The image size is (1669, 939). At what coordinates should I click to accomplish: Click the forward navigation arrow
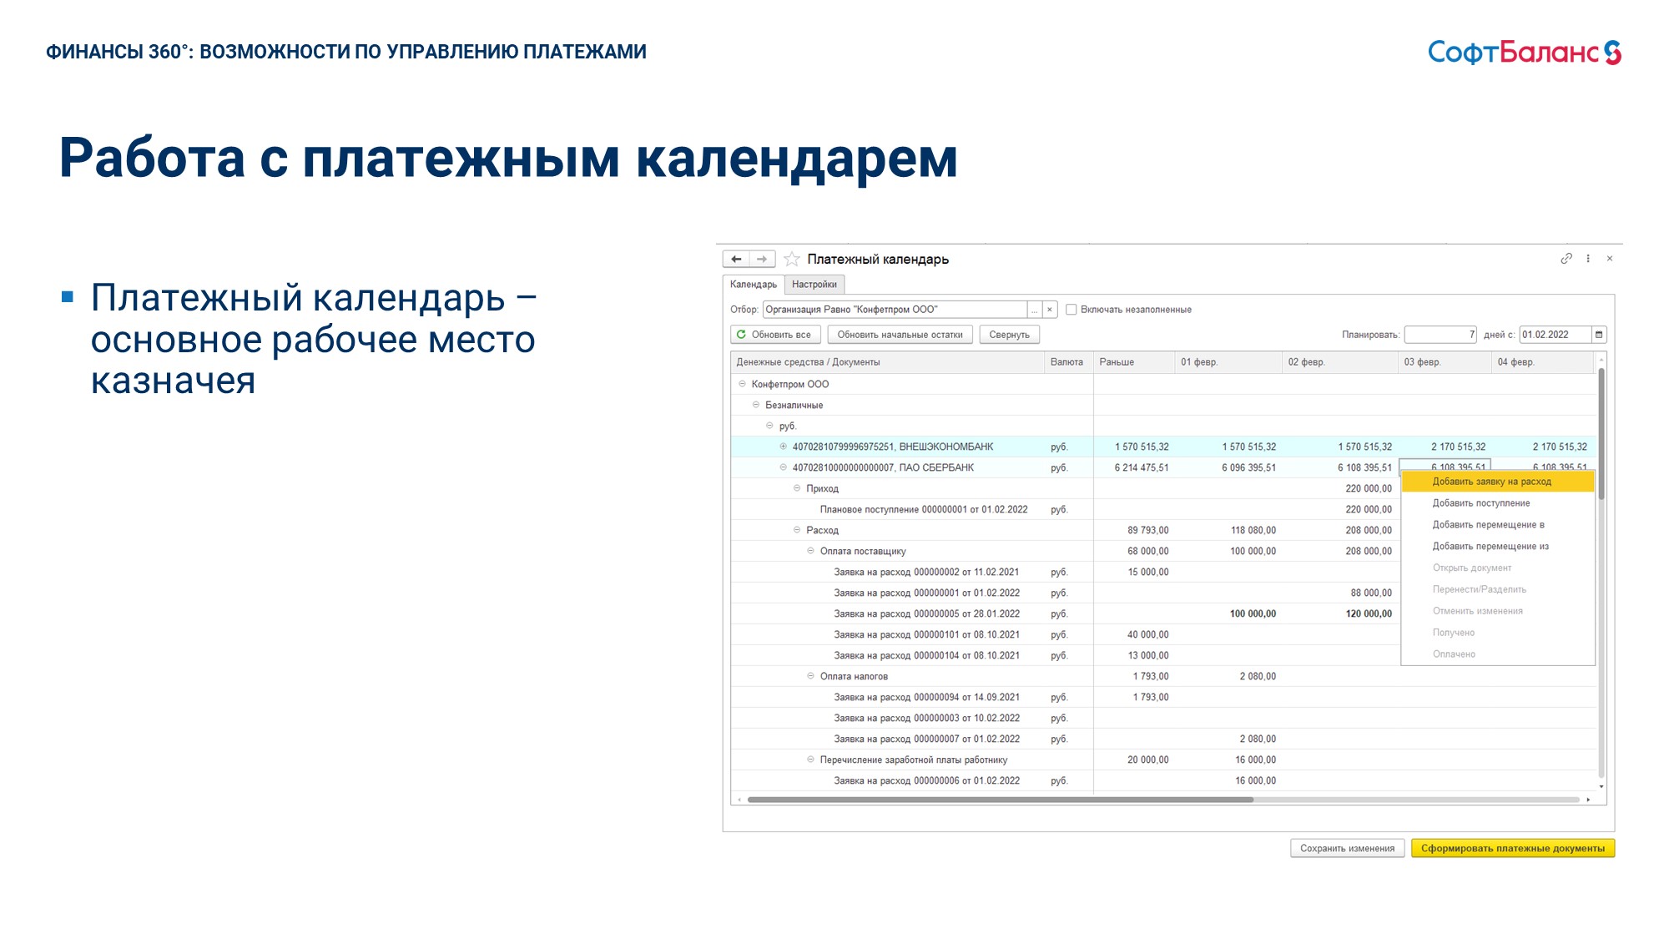(x=762, y=260)
